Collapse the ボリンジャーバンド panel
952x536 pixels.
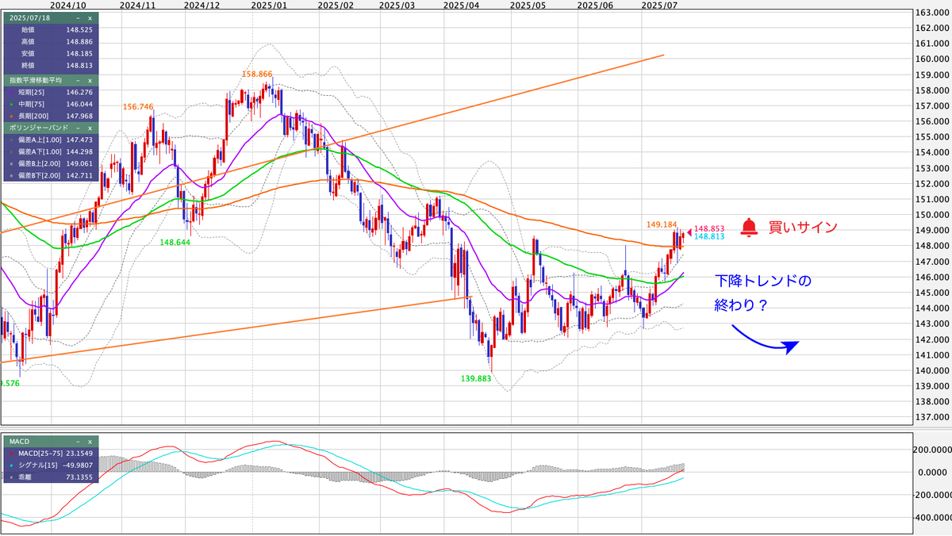(x=79, y=127)
